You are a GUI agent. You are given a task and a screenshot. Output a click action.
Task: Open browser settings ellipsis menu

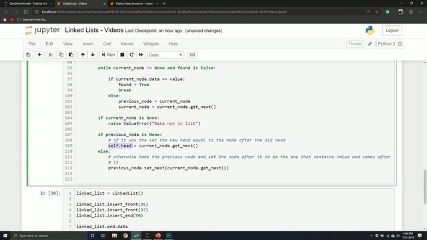[x=421, y=12]
